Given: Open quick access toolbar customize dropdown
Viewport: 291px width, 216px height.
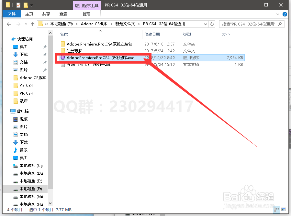Looking at the screenshot, I should click(31, 5).
